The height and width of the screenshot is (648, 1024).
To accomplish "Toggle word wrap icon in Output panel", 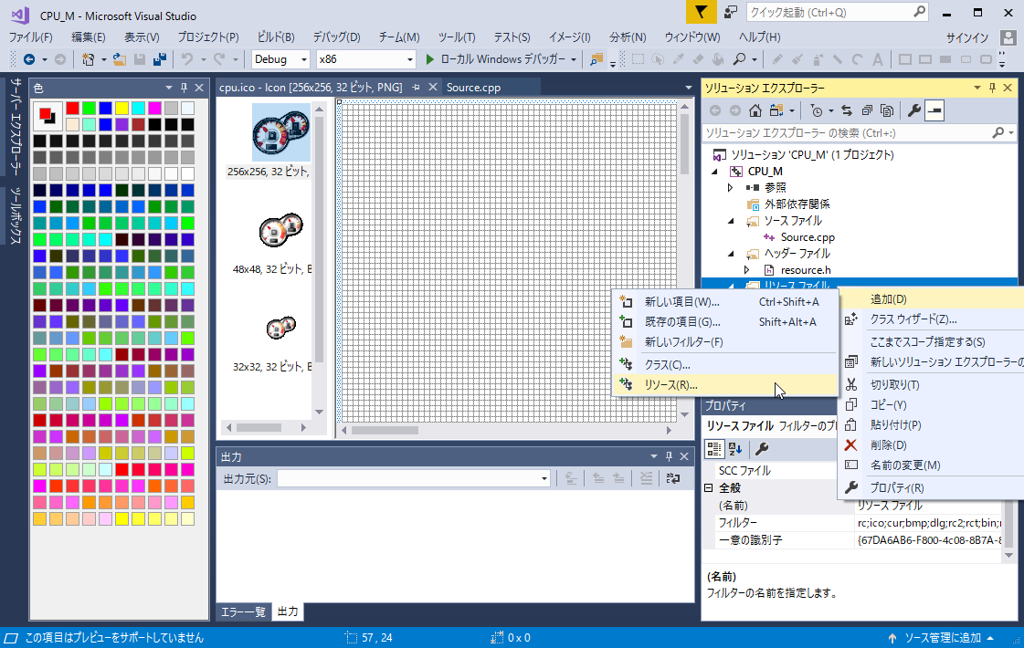I will (x=672, y=478).
